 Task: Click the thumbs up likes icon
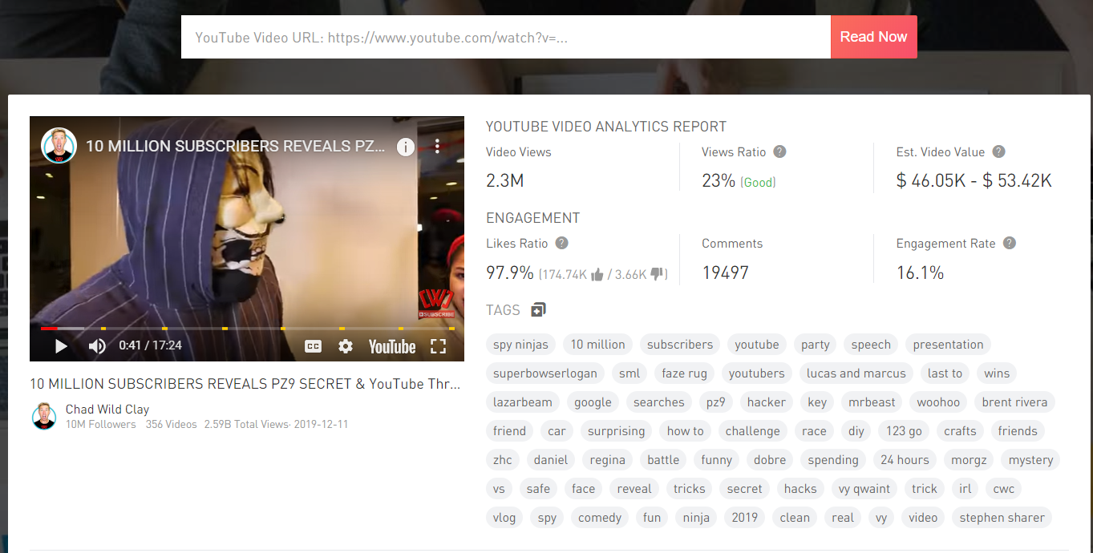597,275
